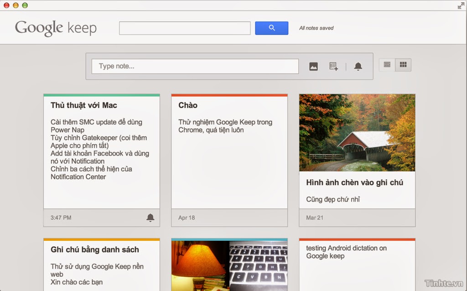
Task: Open the Google keep logo
Action: (56, 28)
